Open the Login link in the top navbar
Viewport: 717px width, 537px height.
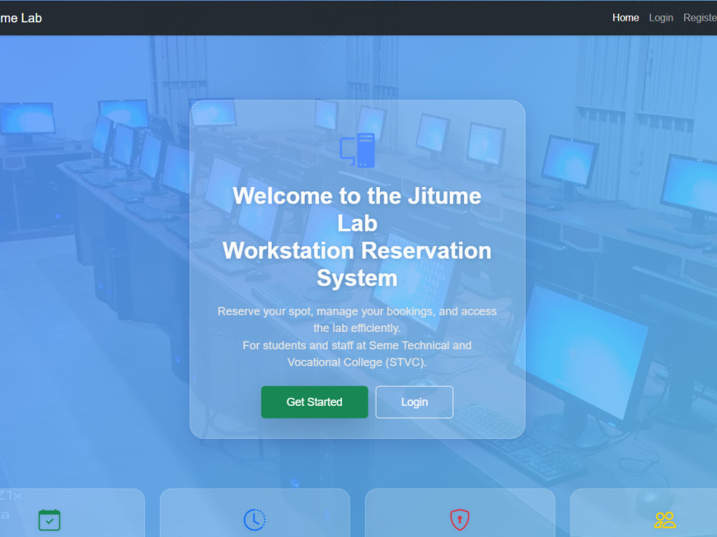661,18
